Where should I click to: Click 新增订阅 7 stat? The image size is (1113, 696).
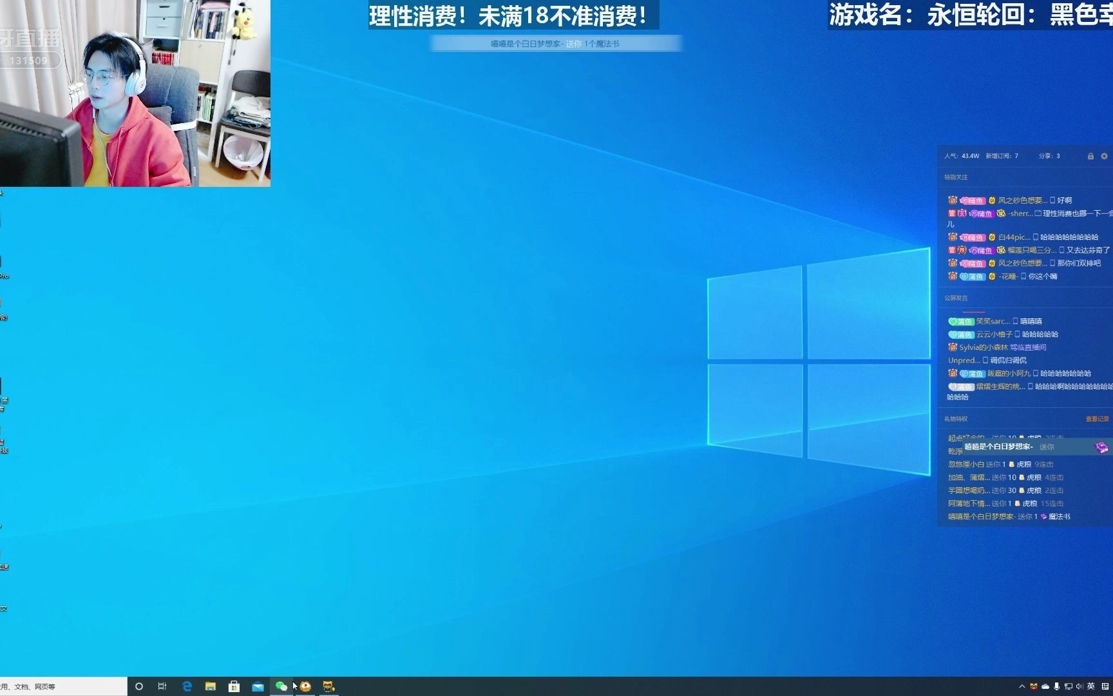[1002, 156]
